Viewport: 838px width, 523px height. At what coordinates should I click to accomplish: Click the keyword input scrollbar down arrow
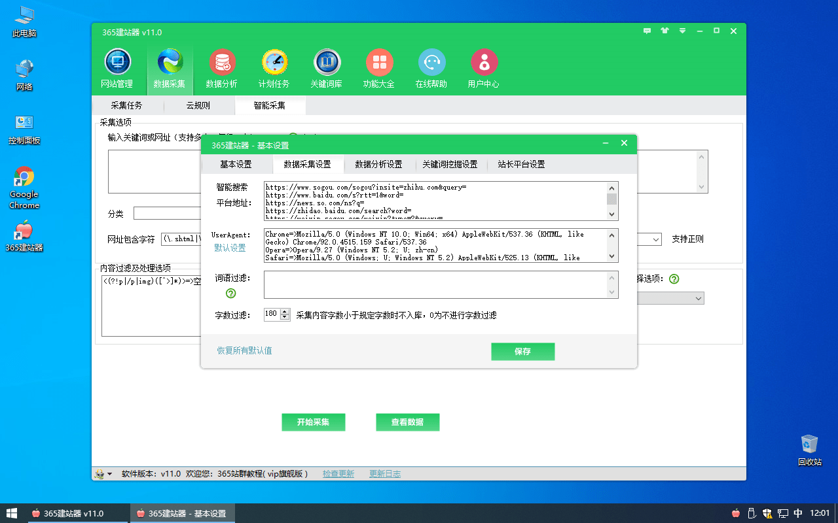tap(702, 188)
